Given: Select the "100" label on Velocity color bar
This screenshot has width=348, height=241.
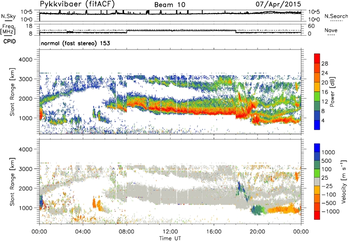Looking at the screenshot, I should [326, 169].
